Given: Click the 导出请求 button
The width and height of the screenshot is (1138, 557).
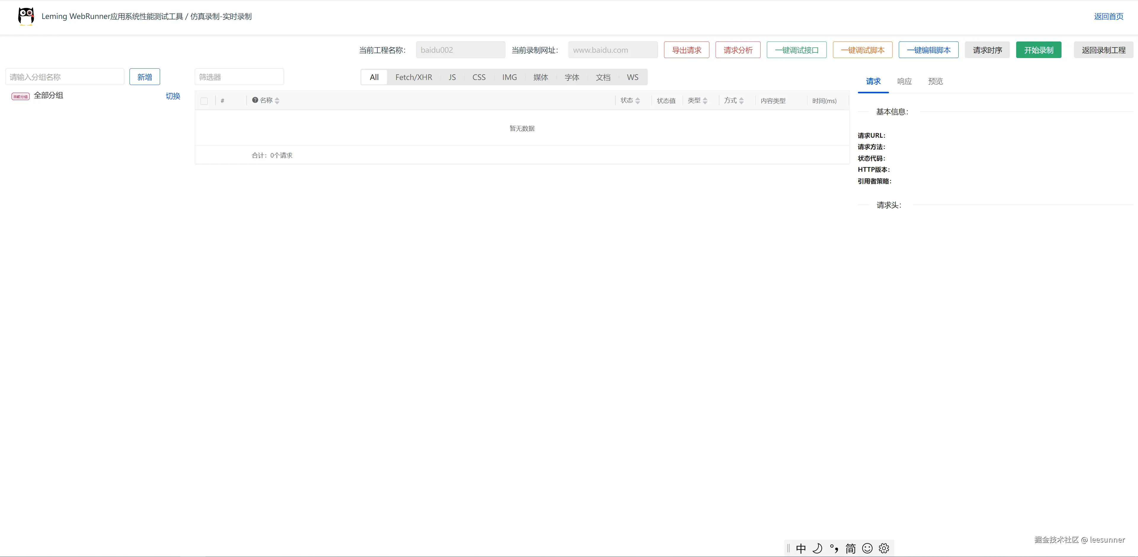Looking at the screenshot, I should (x=686, y=50).
